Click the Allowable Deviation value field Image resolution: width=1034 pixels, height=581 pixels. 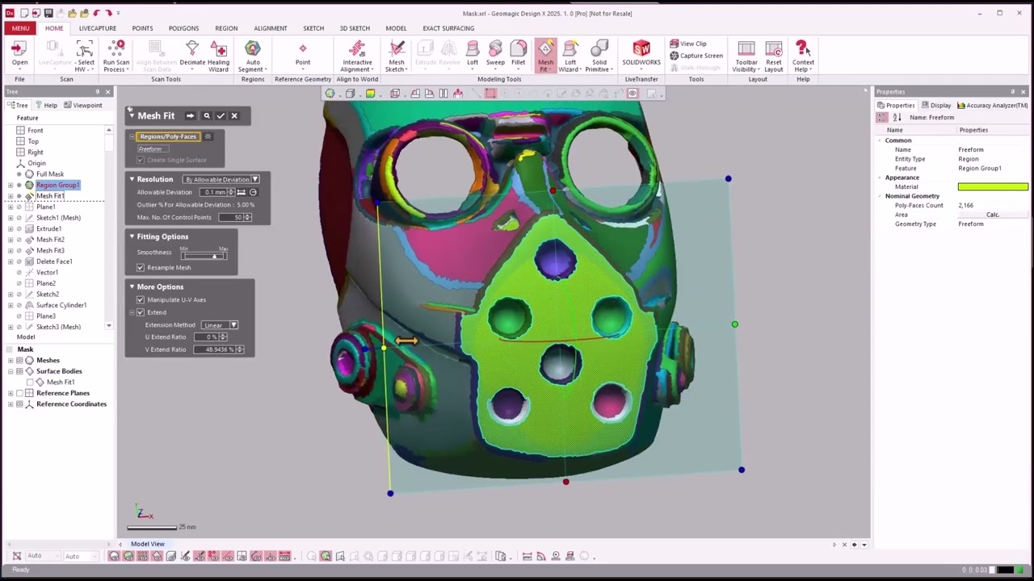tap(213, 192)
